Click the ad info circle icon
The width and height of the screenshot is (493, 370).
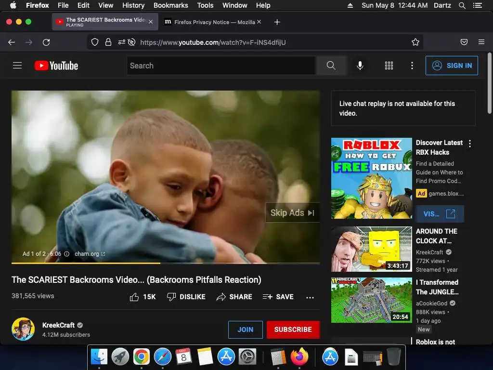click(66, 254)
